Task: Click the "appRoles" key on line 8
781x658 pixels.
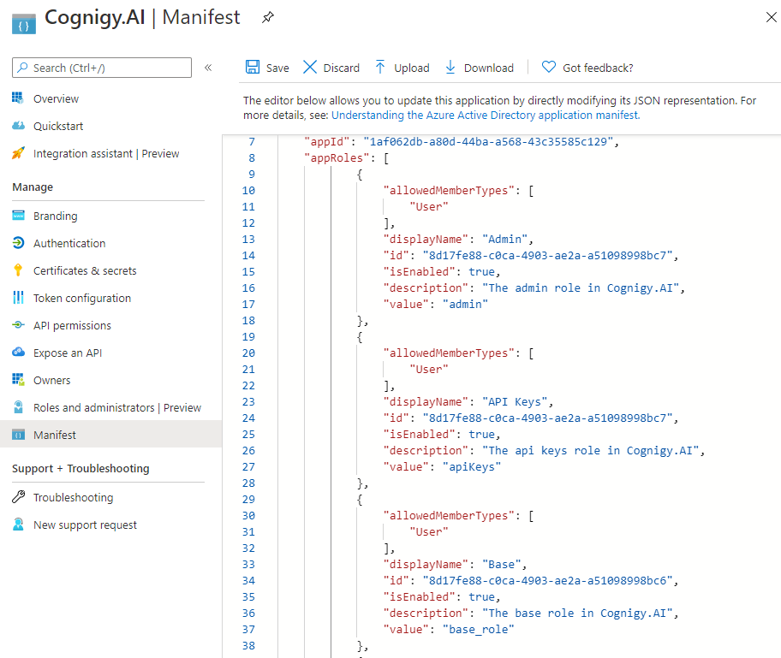Action: (337, 158)
